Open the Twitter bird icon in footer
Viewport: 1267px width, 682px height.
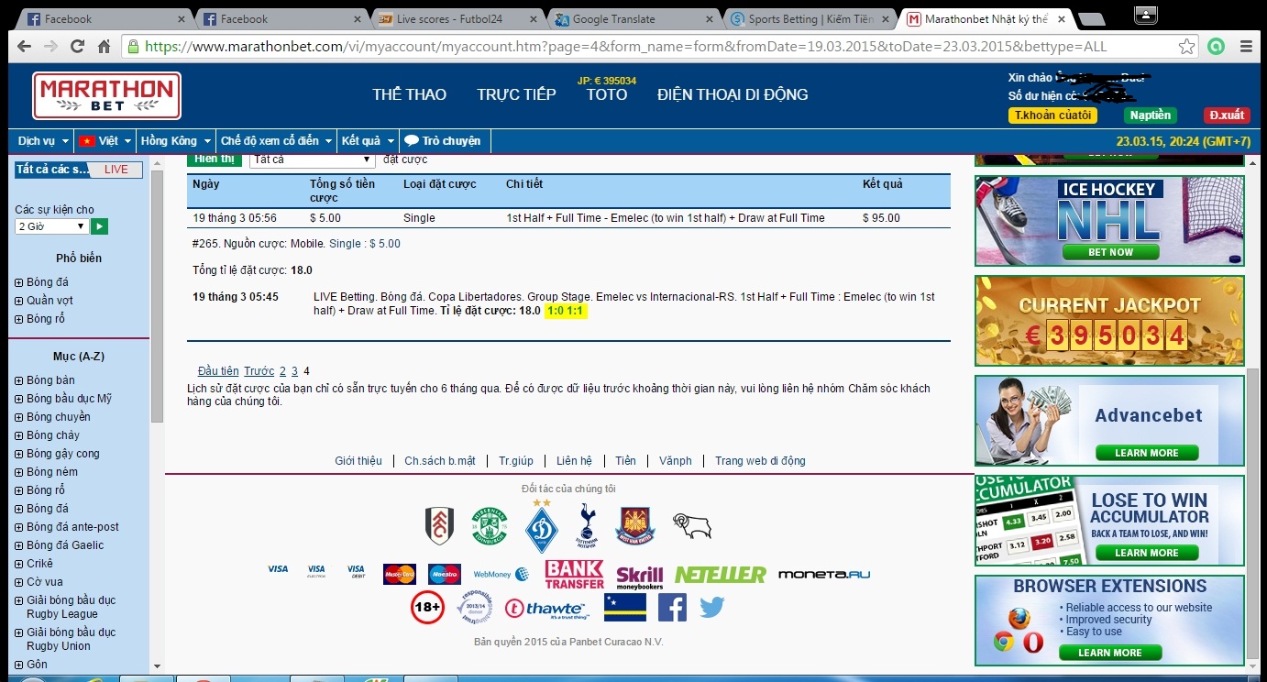(712, 607)
